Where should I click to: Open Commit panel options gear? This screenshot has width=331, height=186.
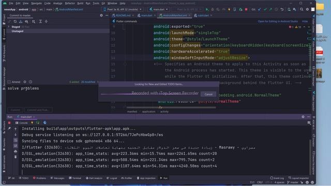coord(101,16)
